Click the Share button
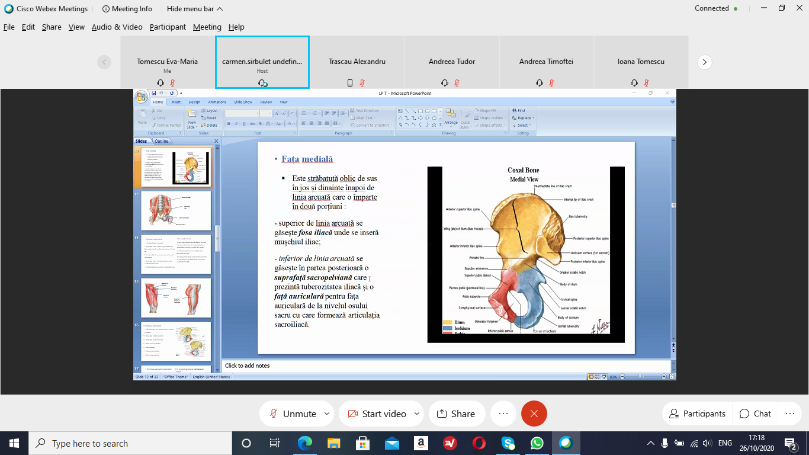 (x=457, y=414)
